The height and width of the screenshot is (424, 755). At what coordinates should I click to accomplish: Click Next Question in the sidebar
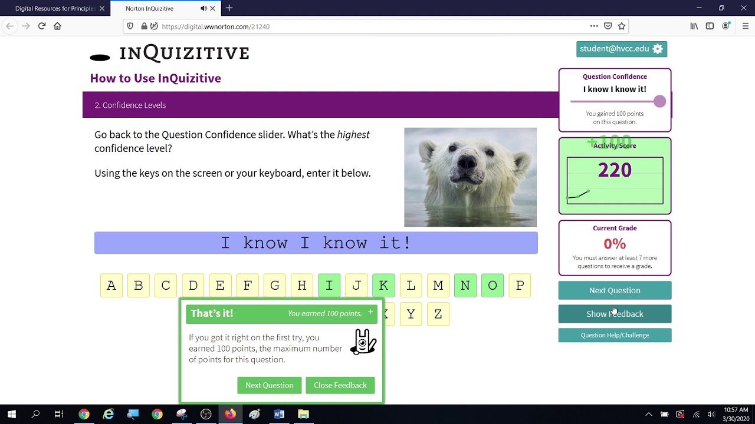pos(615,290)
